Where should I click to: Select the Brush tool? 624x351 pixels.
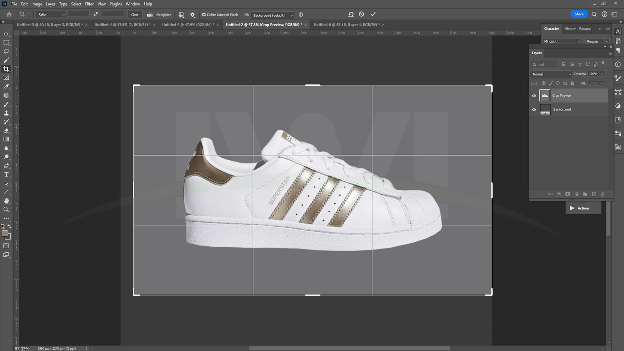coord(6,104)
